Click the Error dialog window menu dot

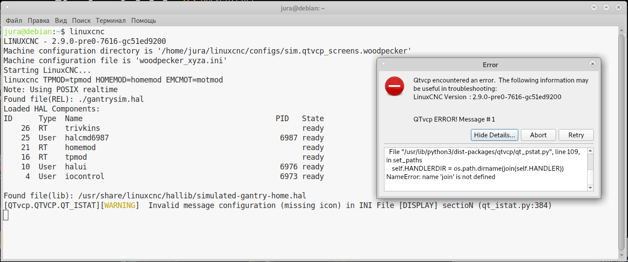[x=384, y=64]
